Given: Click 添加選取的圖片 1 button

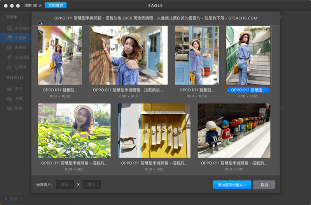Looking at the screenshot, I should pyautogui.click(x=232, y=185).
